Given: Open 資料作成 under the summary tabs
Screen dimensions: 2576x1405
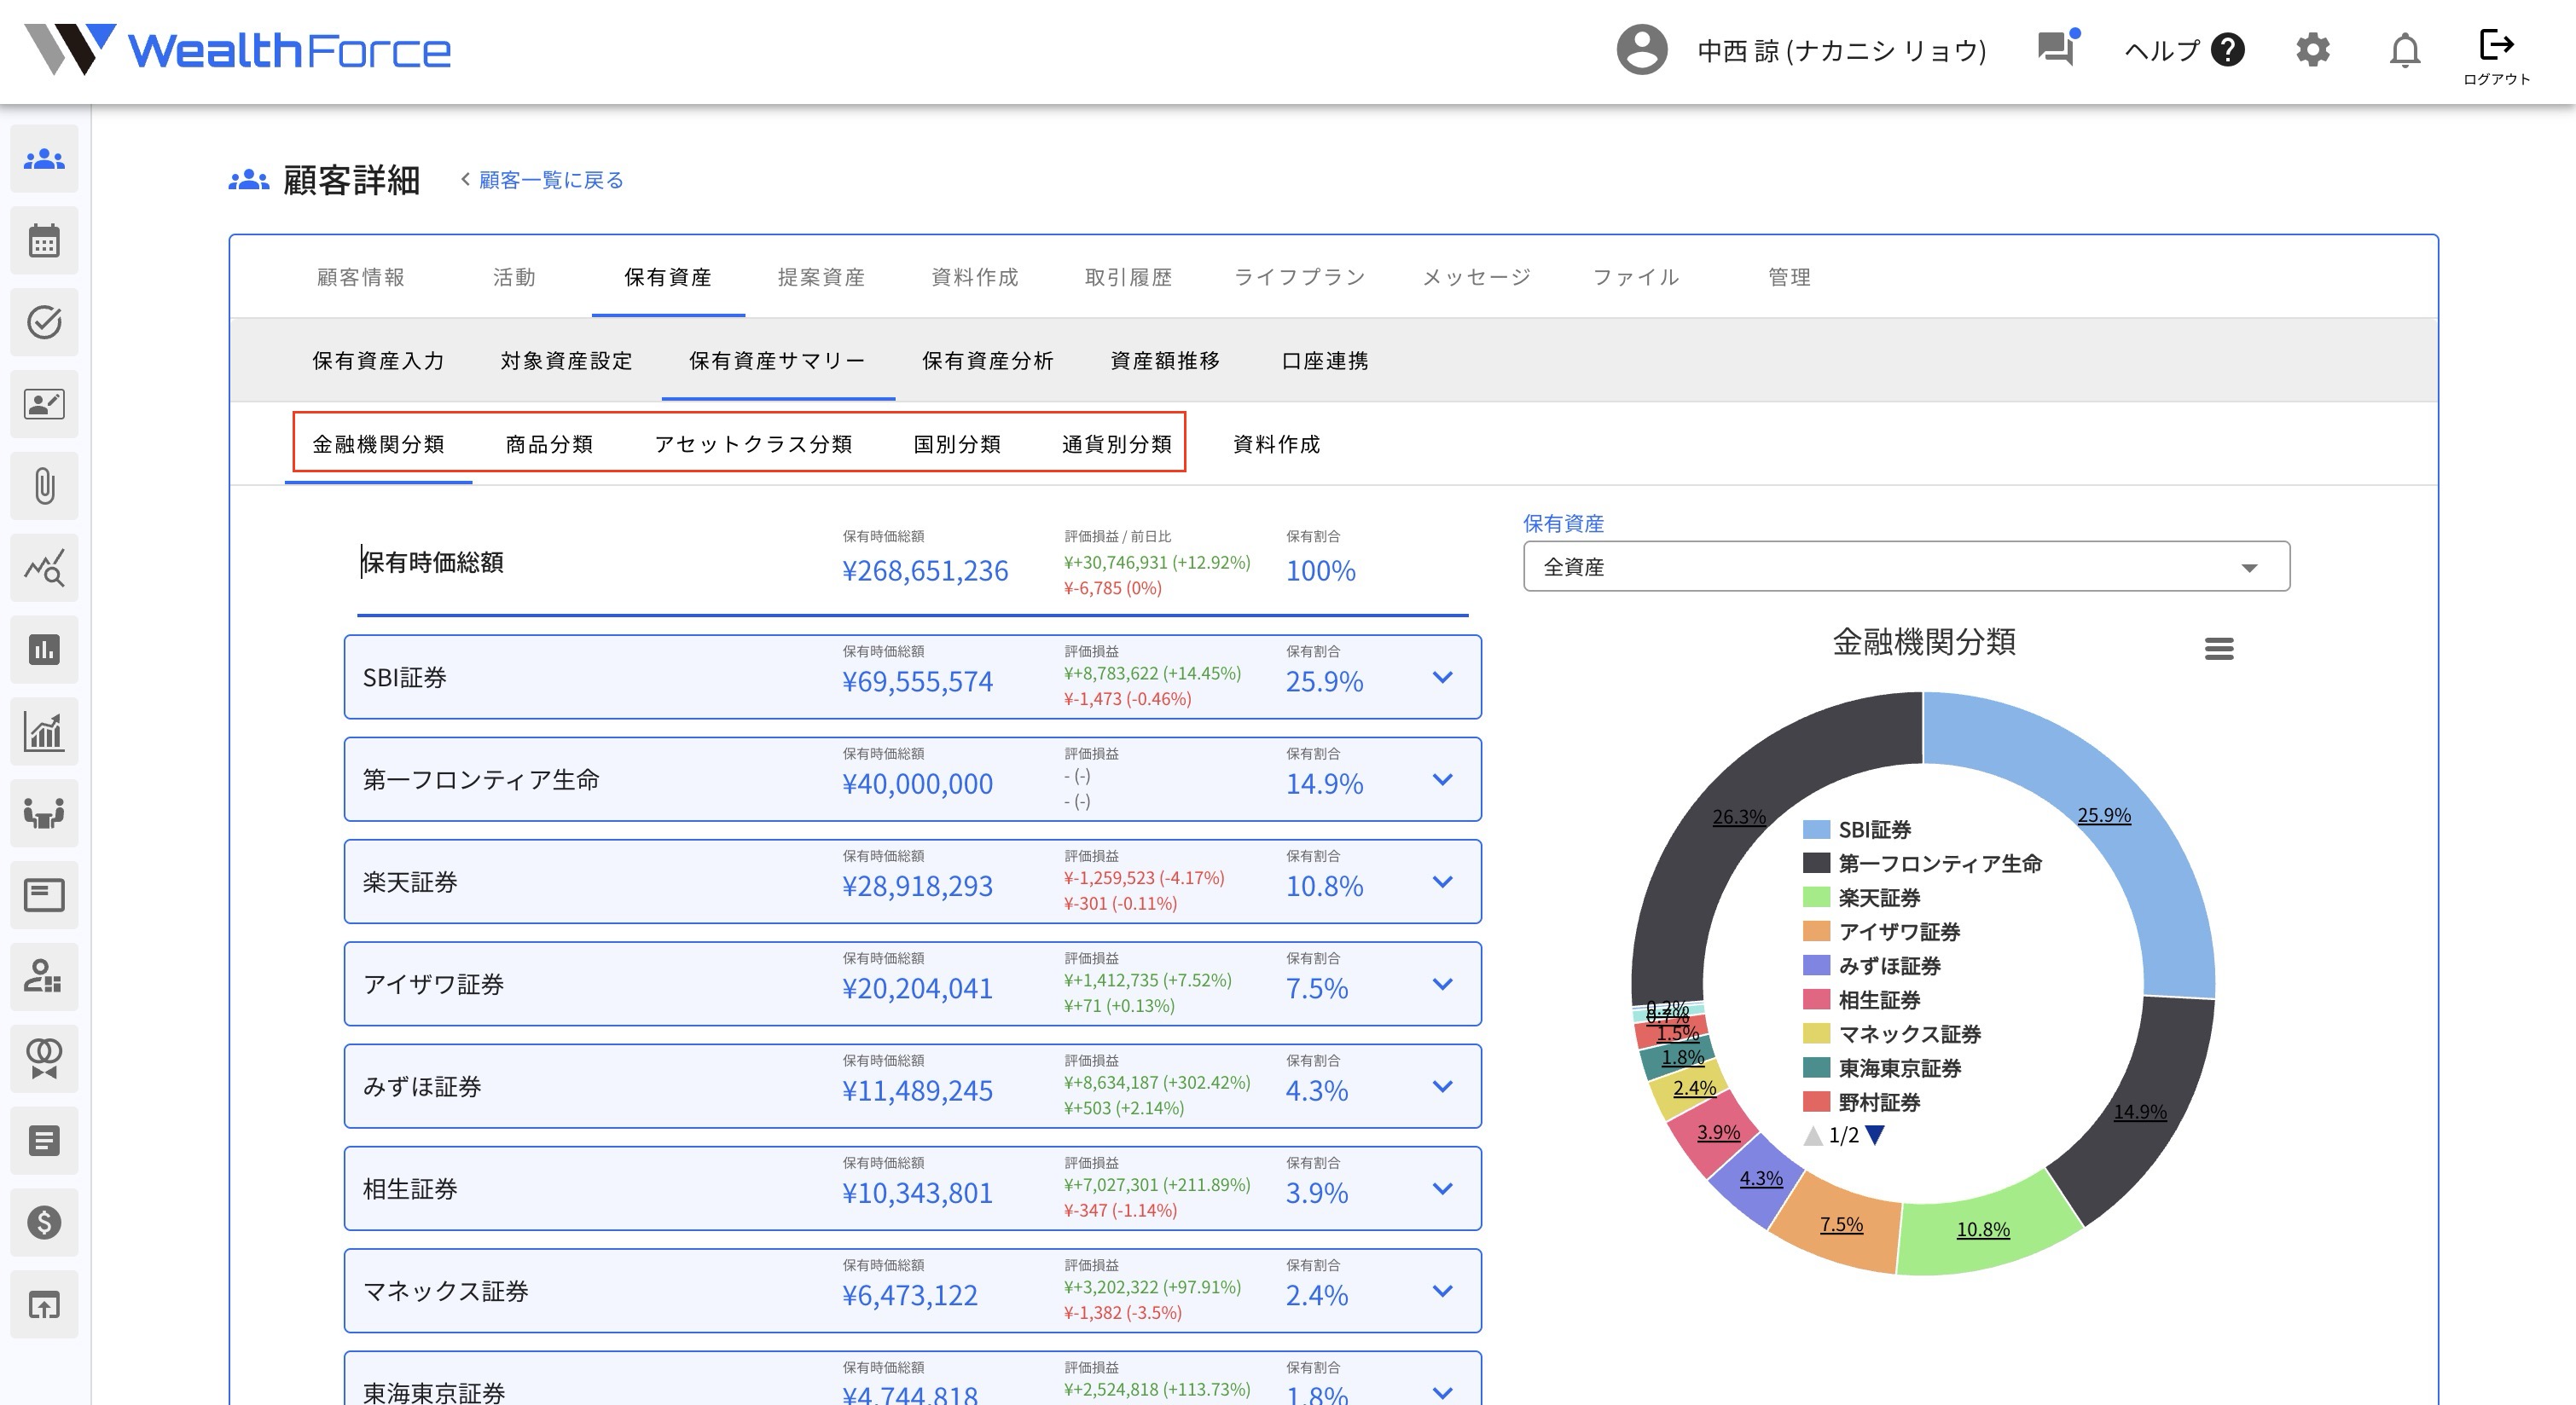Looking at the screenshot, I should [1276, 443].
